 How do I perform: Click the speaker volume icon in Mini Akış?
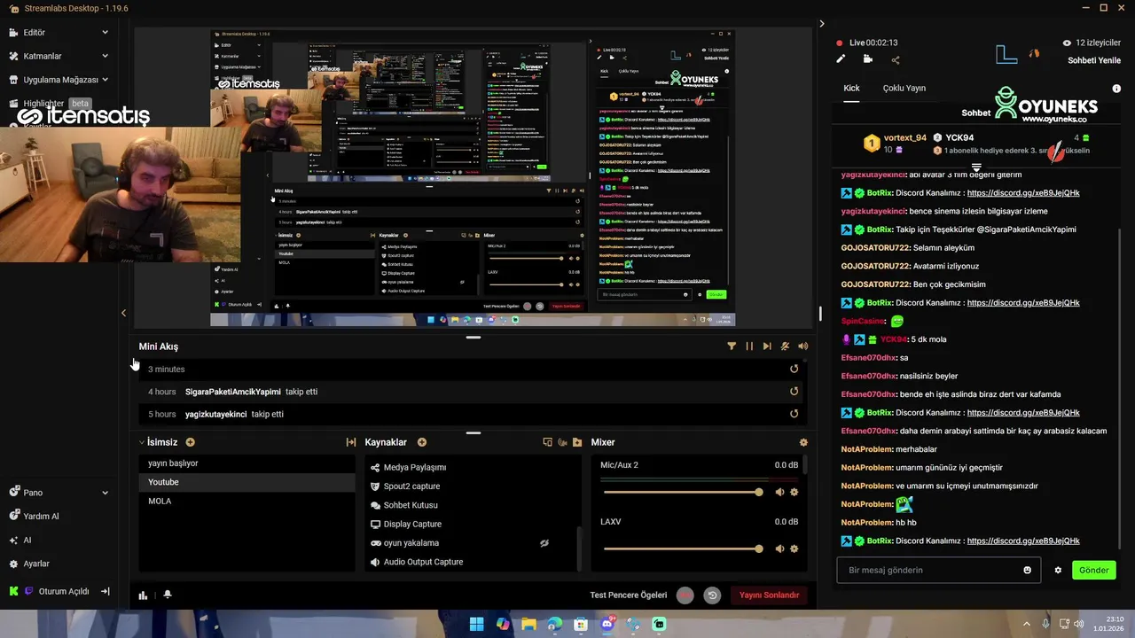coord(803,346)
